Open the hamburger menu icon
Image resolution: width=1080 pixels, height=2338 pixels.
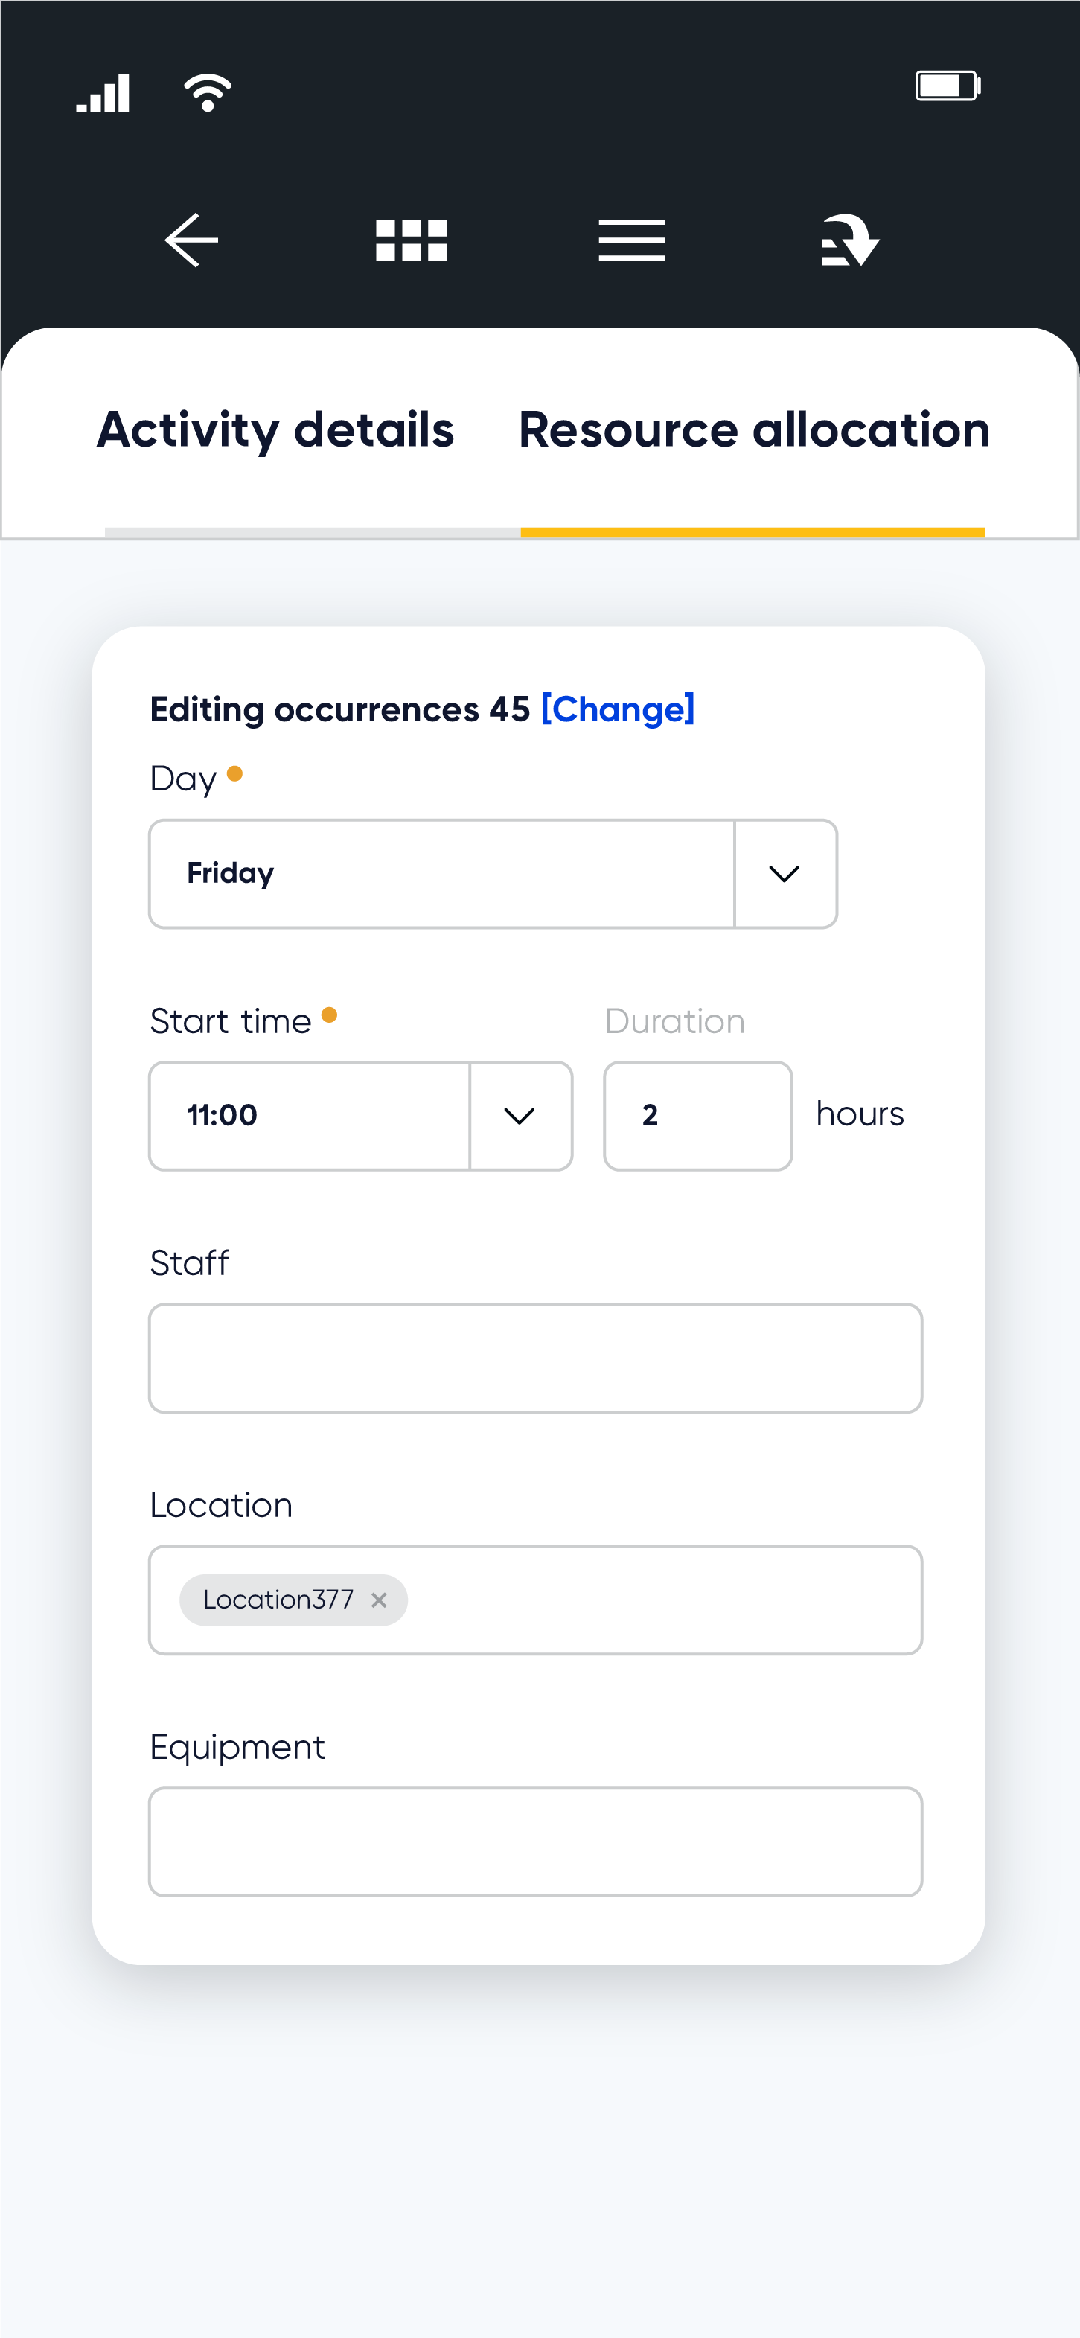(632, 240)
